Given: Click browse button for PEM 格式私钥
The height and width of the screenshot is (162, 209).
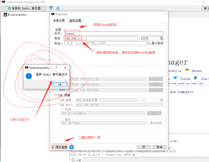Looking at the screenshot, I should 156,85.
